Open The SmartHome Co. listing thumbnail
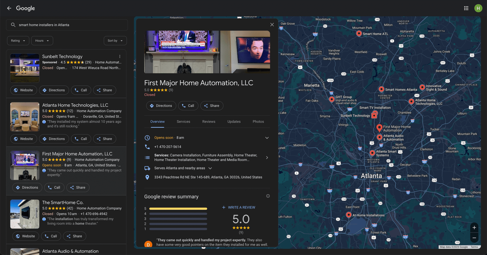 pyautogui.click(x=25, y=214)
